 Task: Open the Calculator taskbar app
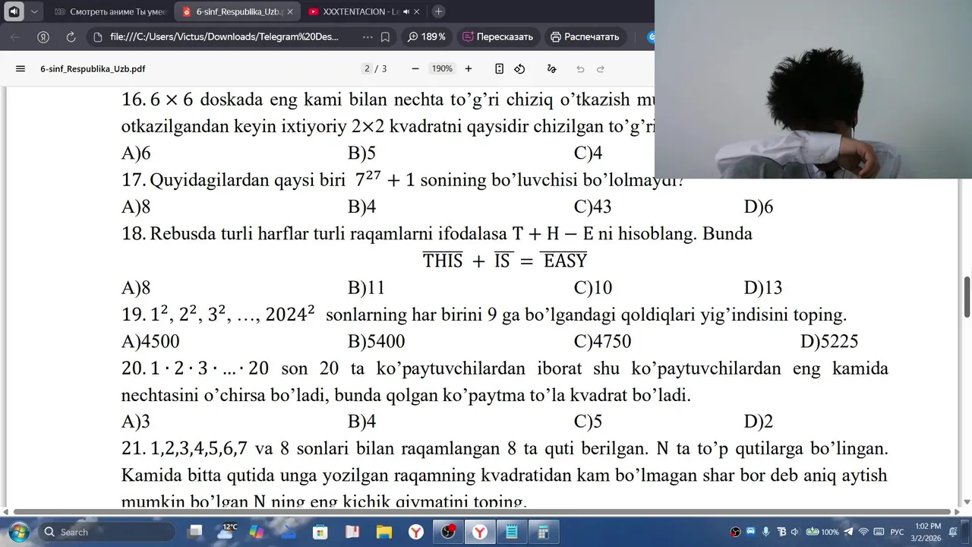click(x=544, y=532)
